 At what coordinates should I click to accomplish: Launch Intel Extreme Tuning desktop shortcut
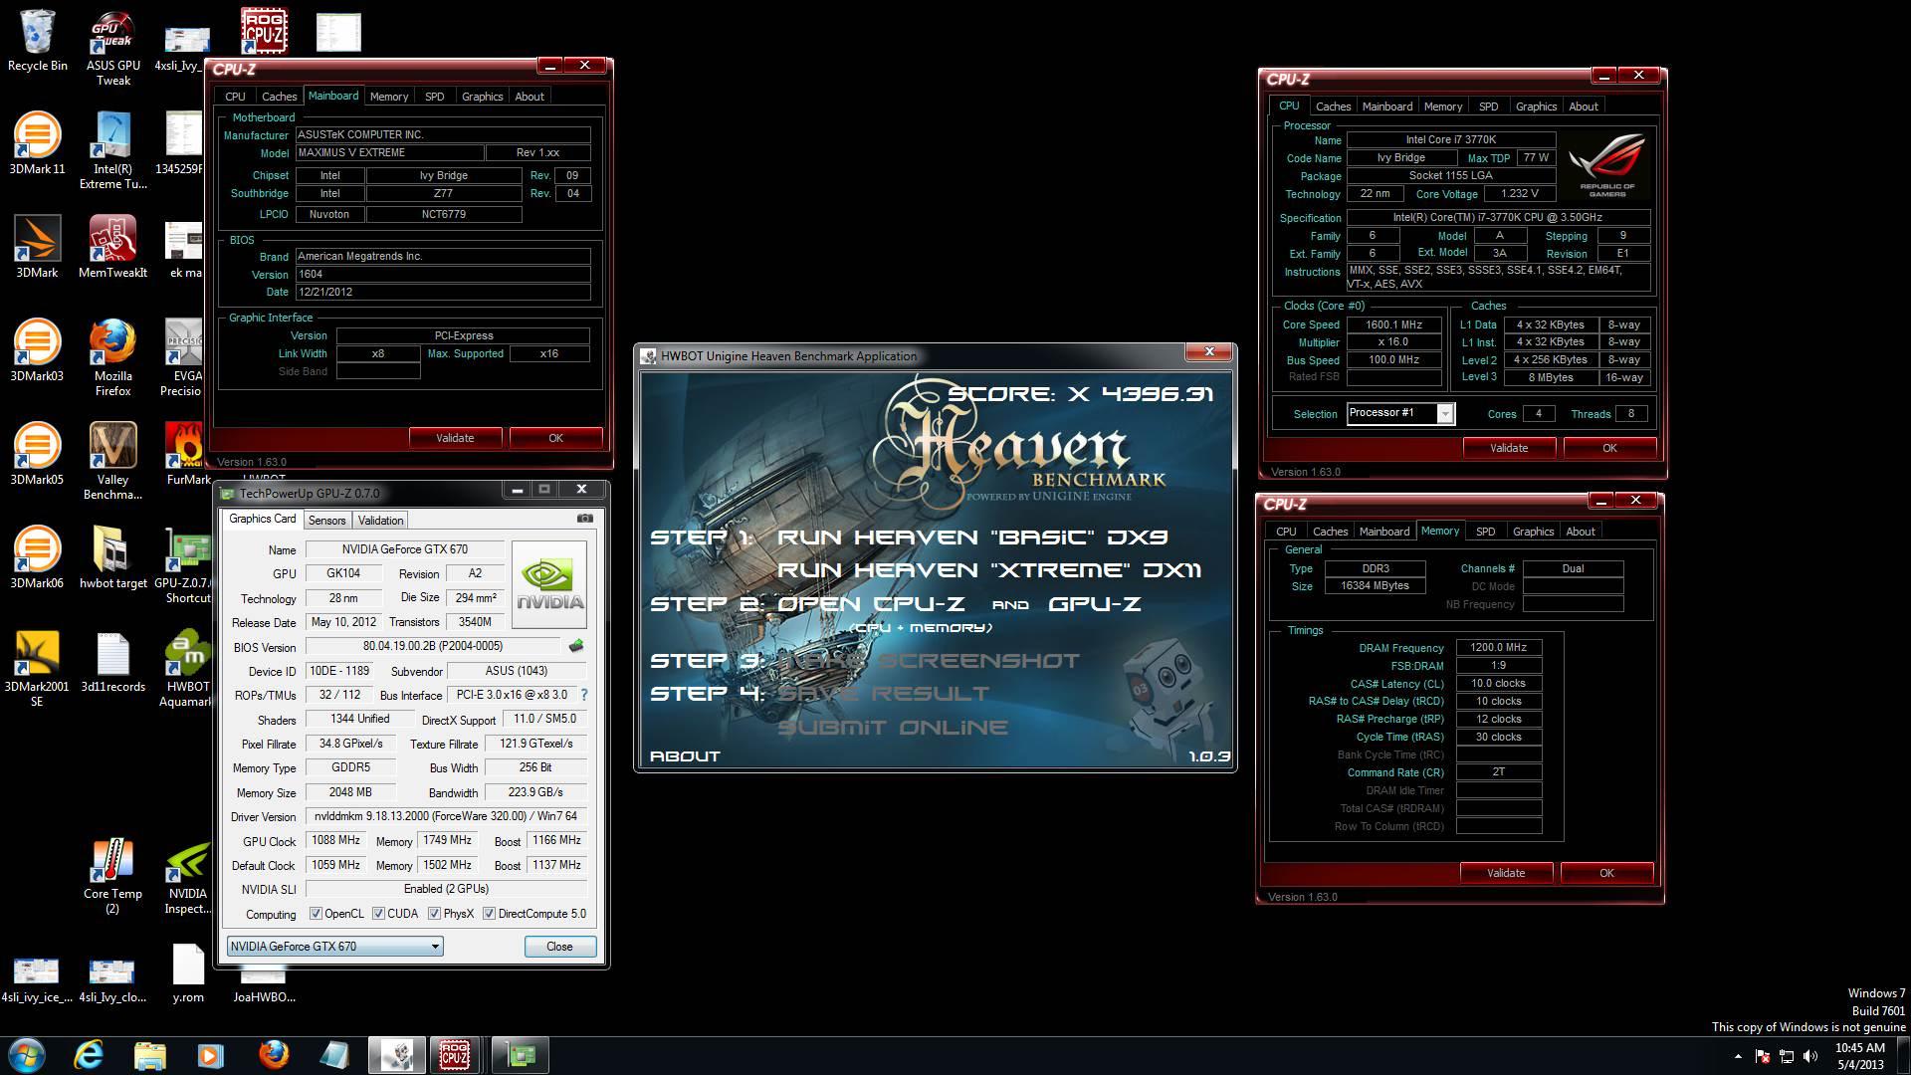tap(113, 151)
